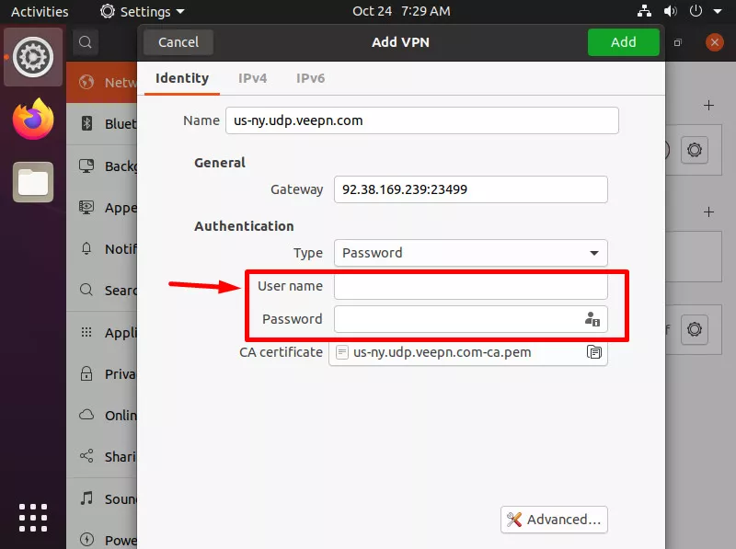This screenshot has width=736, height=549.
Task: Click the Bluetooth icon in sidebar
Action: [x=86, y=123]
